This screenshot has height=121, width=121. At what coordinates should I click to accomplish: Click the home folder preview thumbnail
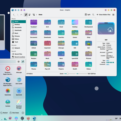[x=106, y=28]
